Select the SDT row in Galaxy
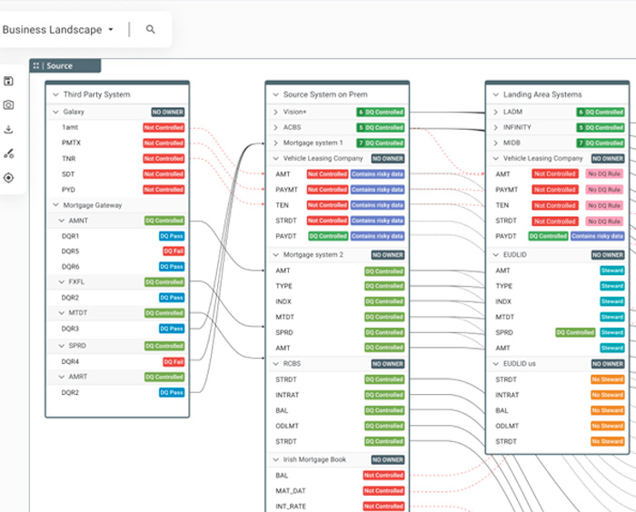Image resolution: width=636 pixels, height=512 pixels. 117,174
